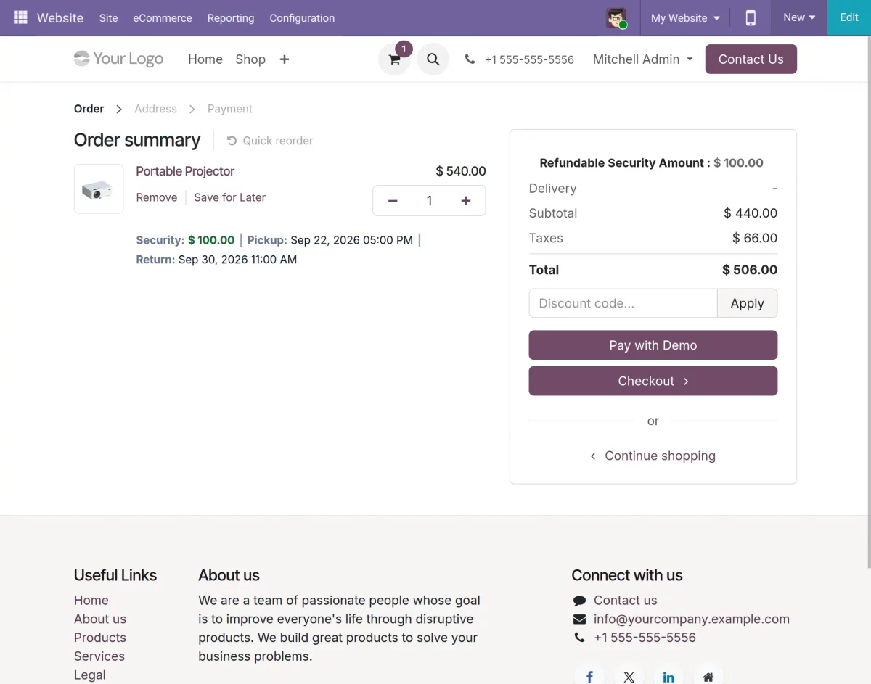Open the apps grid menu icon

pos(20,17)
